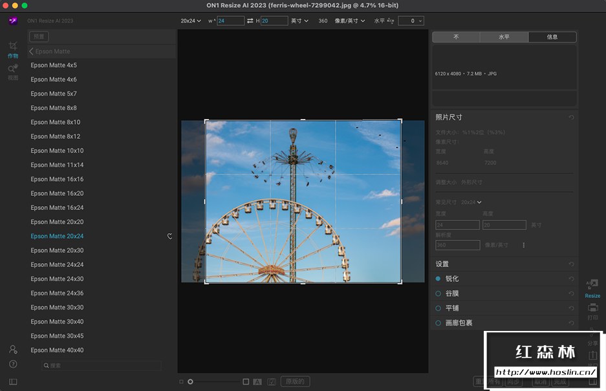This screenshot has height=391, width=606.
Task: Select the Resize icon on right edge
Action: (x=592, y=286)
